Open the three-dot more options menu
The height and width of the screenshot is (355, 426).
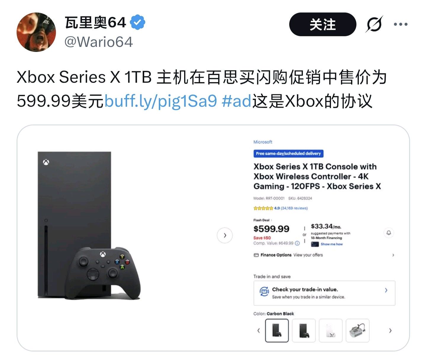pyautogui.click(x=401, y=24)
